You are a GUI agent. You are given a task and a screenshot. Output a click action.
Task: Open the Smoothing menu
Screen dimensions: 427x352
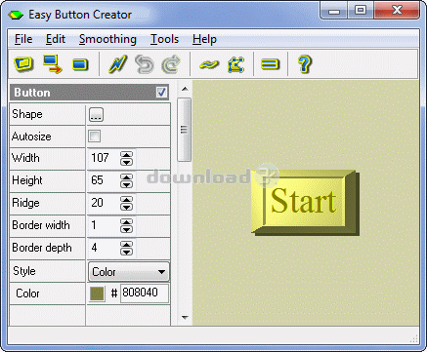[107, 39]
